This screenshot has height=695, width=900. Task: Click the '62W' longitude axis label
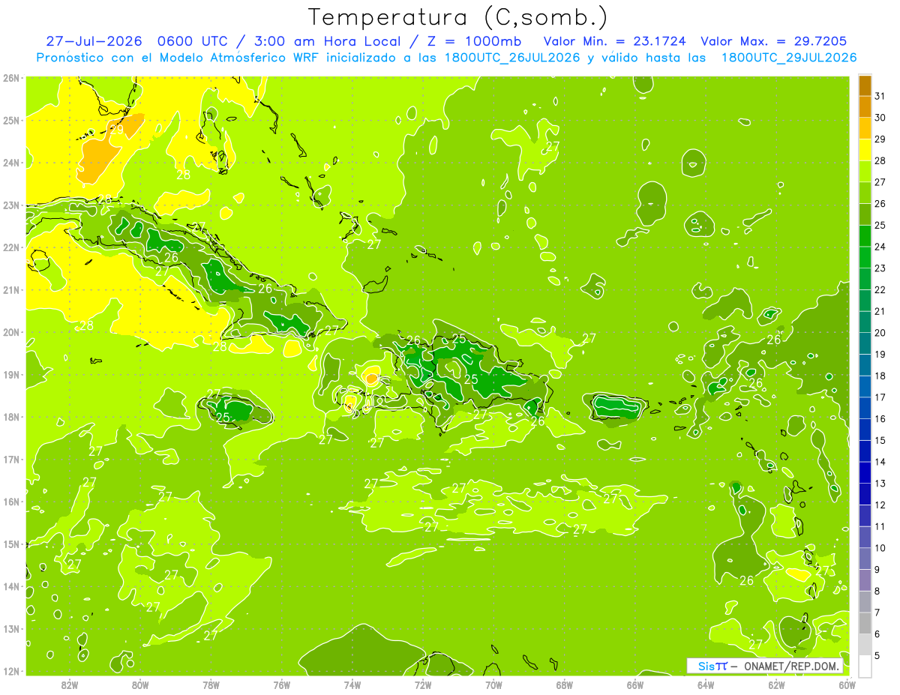[776, 685]
